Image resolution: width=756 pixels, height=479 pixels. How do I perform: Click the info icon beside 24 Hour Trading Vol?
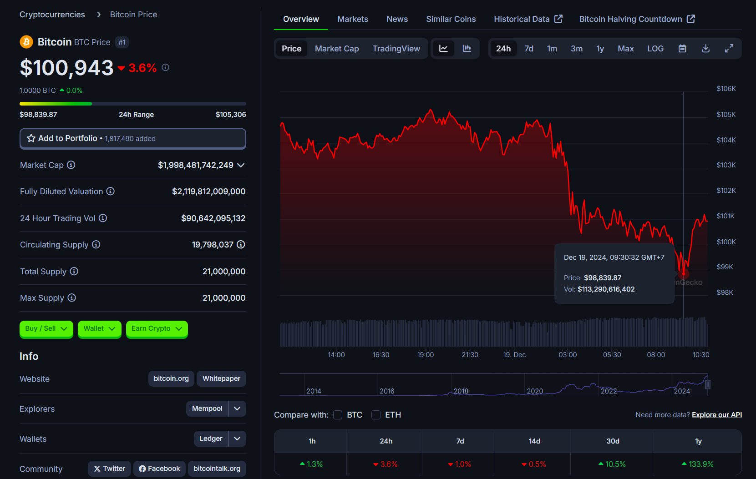tap(103, 218)
